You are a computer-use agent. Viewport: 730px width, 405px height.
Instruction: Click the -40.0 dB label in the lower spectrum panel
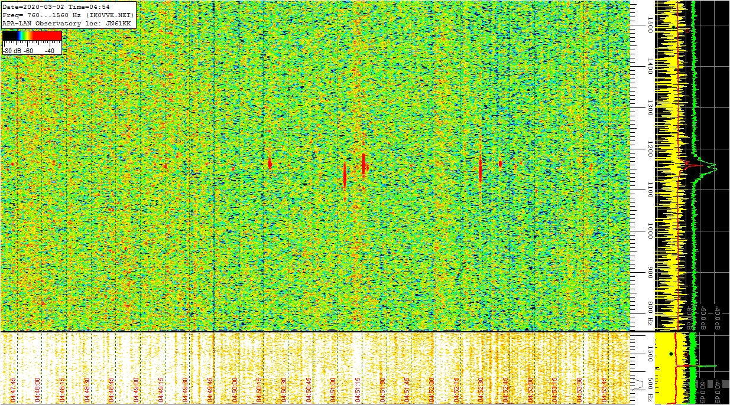(x=718, y=391)
